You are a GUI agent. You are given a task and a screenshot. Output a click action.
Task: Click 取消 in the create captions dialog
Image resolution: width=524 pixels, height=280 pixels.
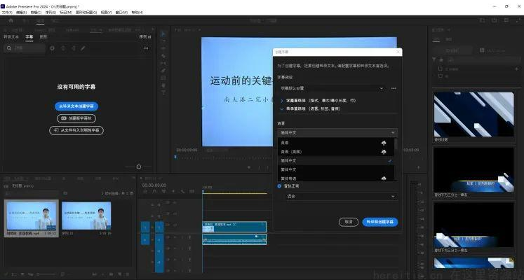coord(349,222)
